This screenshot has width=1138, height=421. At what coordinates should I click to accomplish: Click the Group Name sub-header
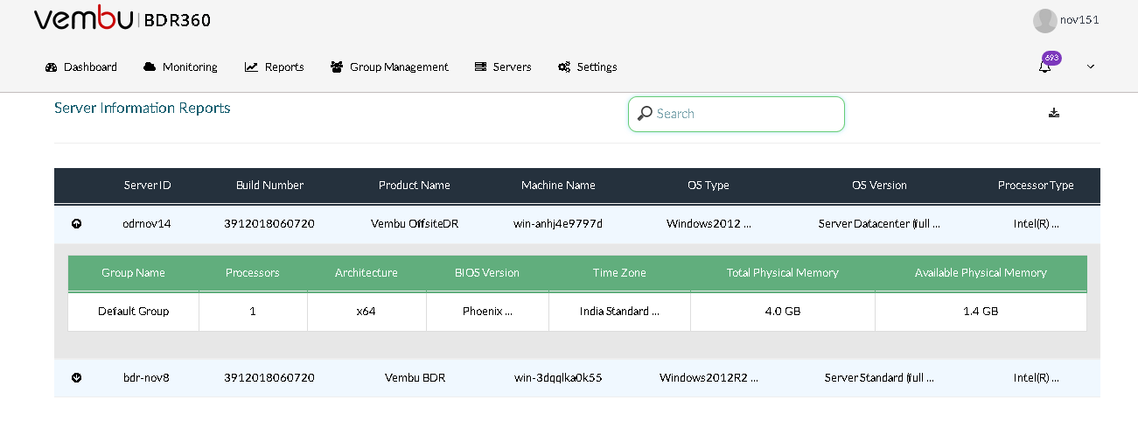point(133,273)
